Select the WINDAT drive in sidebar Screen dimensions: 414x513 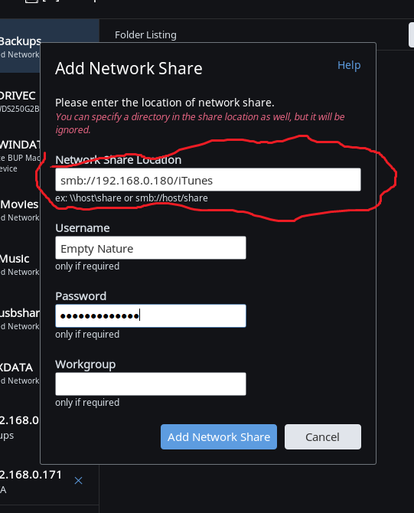[x=20, y=156]
